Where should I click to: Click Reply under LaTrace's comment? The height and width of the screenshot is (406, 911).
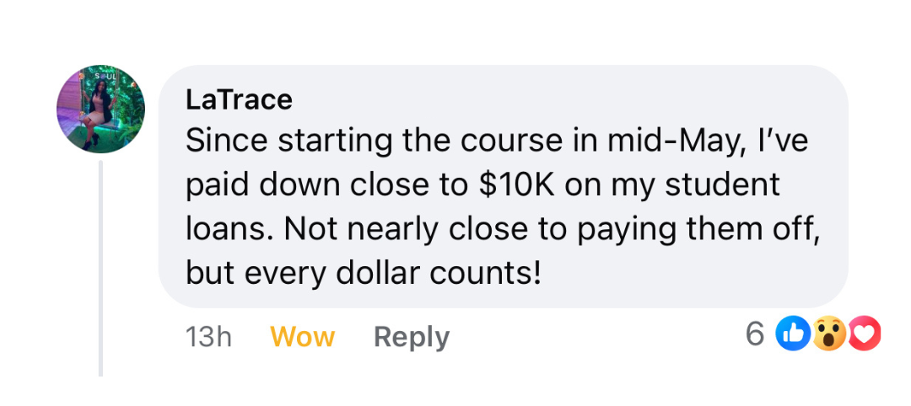(x=412, y=337)
